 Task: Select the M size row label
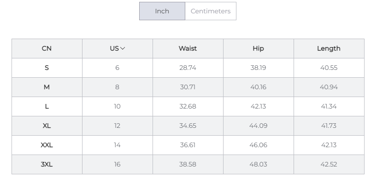point(47,87)
